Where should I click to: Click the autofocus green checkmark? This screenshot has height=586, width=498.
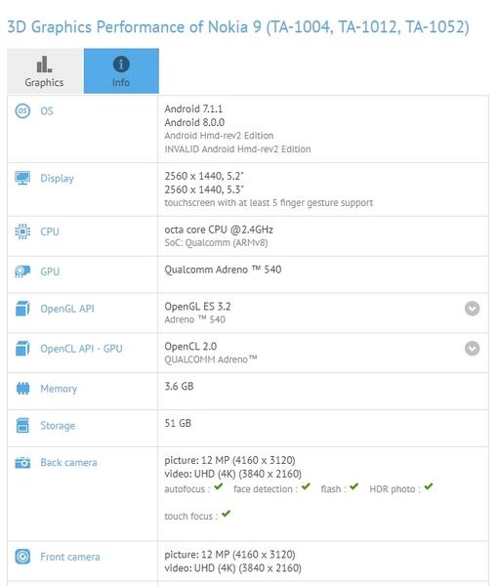pos(219,486)
